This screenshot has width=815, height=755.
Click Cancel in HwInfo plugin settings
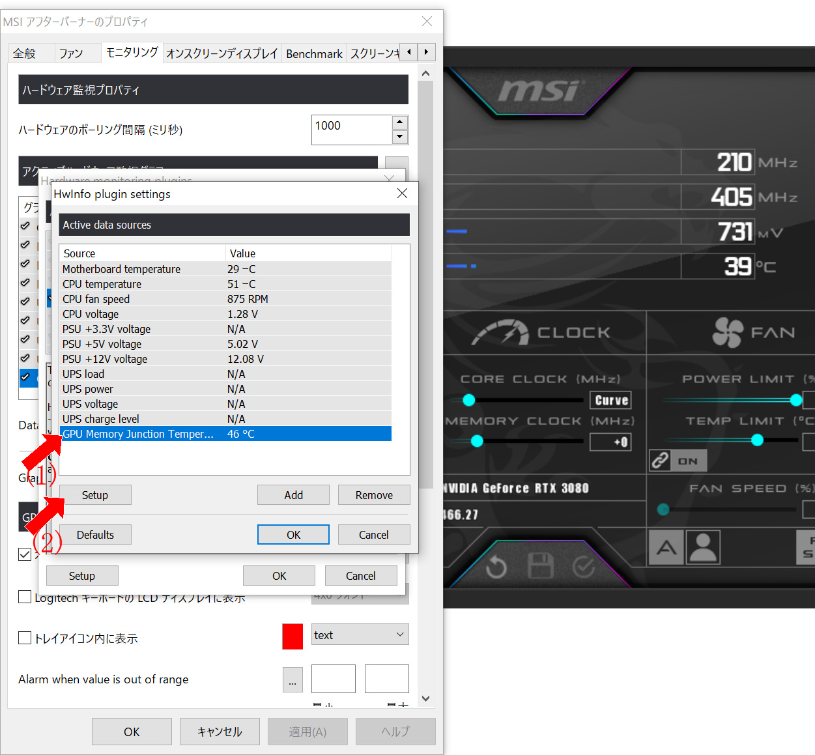pyautogui.click(x=374, y=535)
